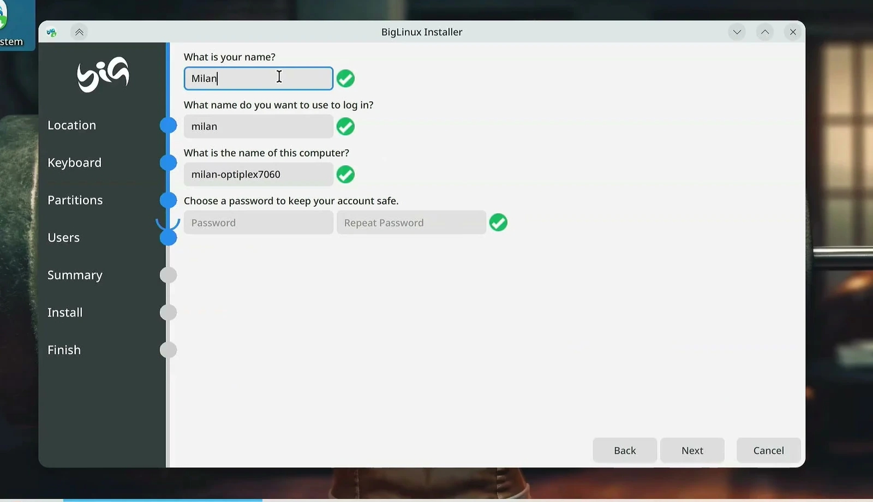Click the green checkmark beside Repeat Password field
The width and height of the screenshot is (873, 502).
498,223
